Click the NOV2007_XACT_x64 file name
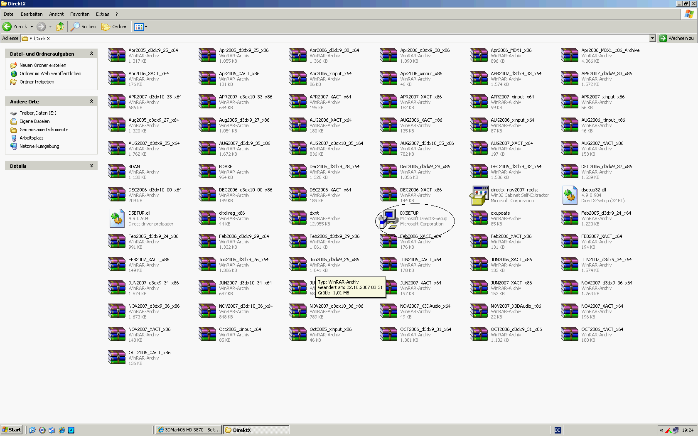Viewport: 698px width, 436px height. [x=602, y=306]
